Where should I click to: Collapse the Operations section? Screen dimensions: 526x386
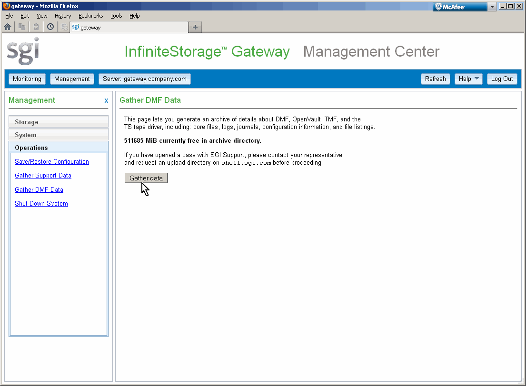[x=59, y=148]
